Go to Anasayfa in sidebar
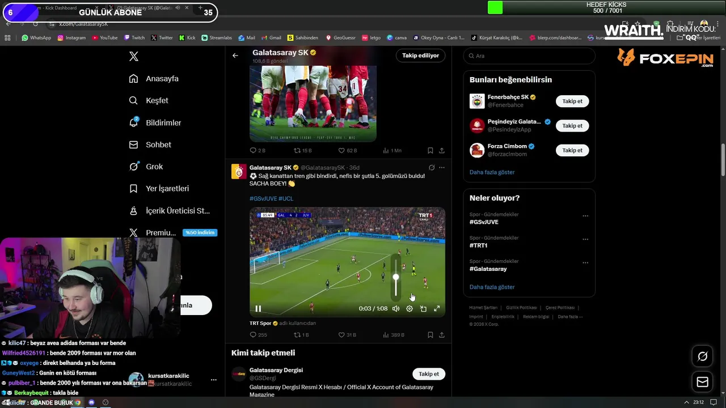The width and height of the screenshot is (726, 408). tap(154, 79)
